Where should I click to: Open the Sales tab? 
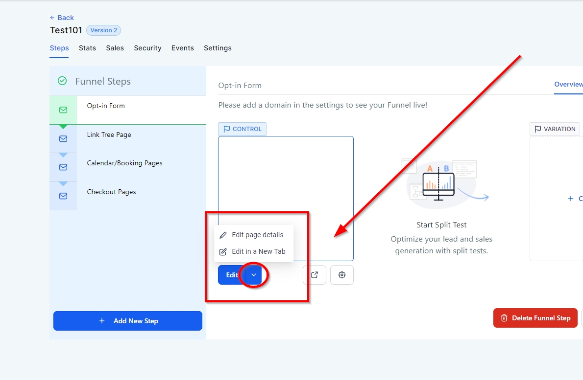(115, 48)
